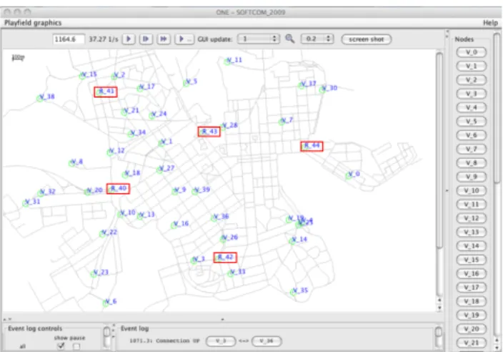Screen dimensions: 503x352
Task: Select node V_3 in Nodes list
Action: pyautogui.click(x=472, y=94)
